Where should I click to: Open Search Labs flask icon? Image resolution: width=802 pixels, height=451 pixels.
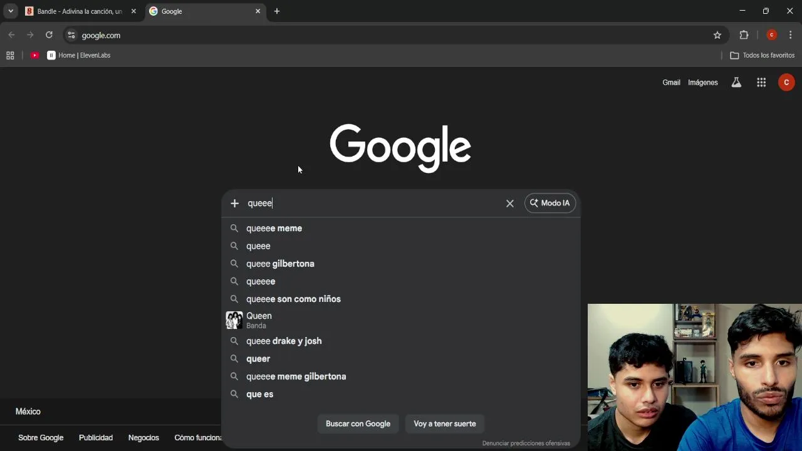click(736, 82)
